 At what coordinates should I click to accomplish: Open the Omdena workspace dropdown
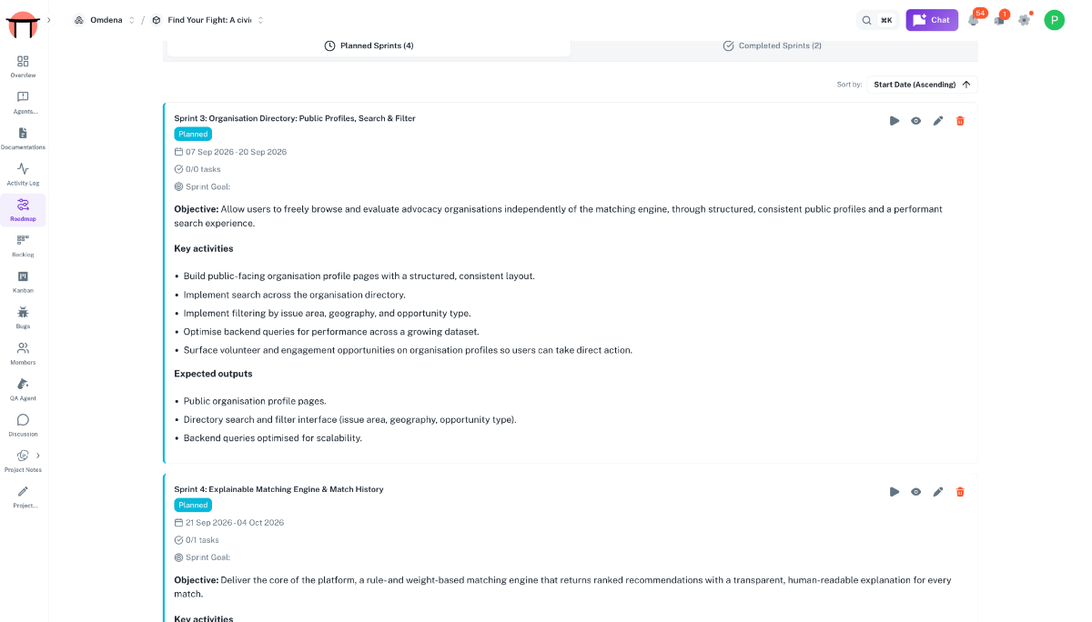(x=105, y=20)
